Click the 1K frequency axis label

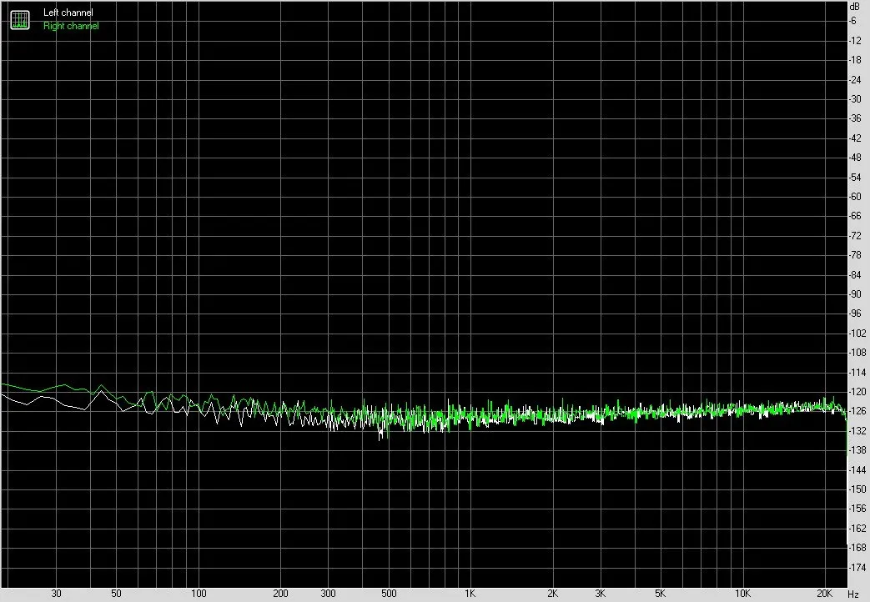click(x=470, y=594)
